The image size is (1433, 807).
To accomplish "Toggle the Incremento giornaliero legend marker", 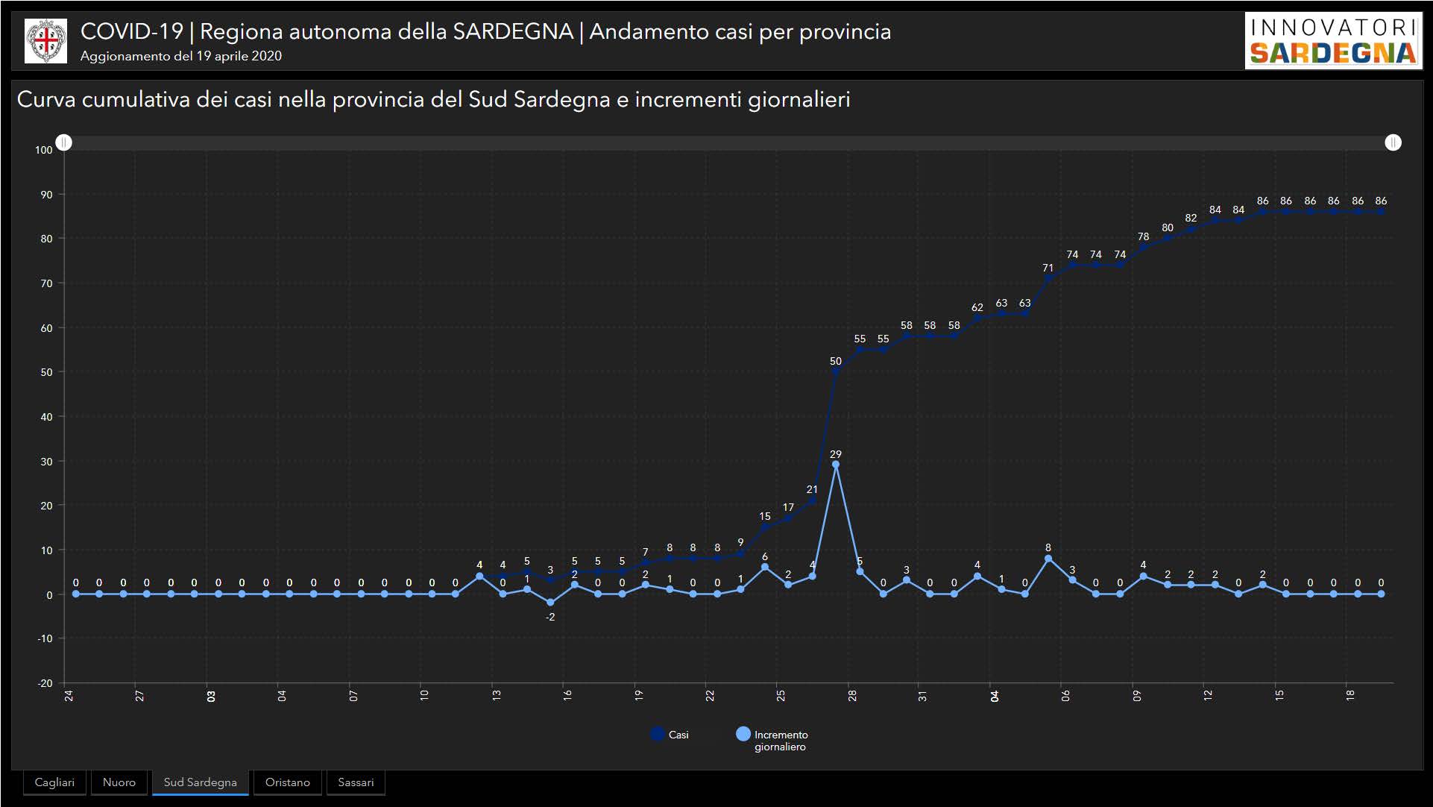I will (x=743, y=734).
